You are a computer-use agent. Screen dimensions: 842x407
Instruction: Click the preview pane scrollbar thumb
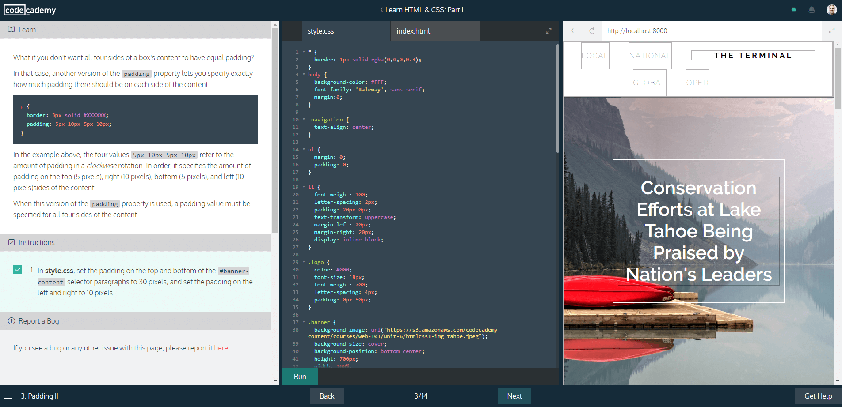[x=838, y=79]
